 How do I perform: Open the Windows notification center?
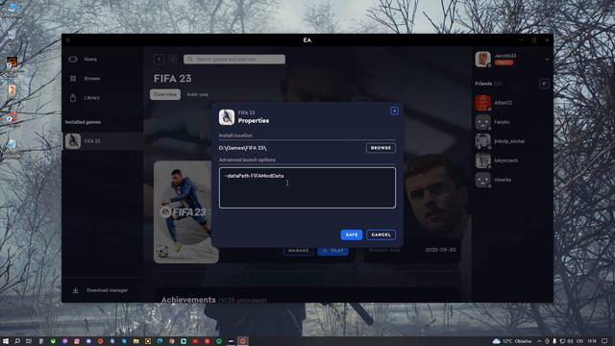click(604, 341)
